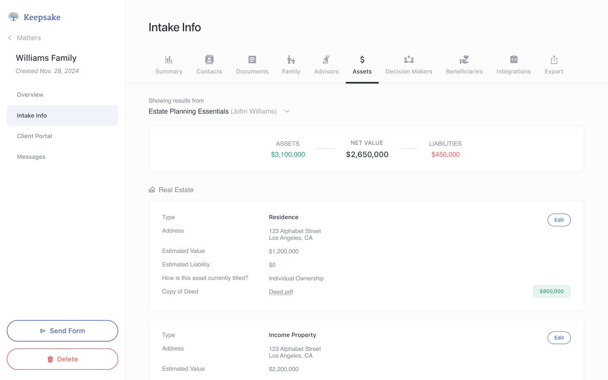Switch to the Assets tab
The width and height of the screenshot is (608, 380).
coord(362,65)
